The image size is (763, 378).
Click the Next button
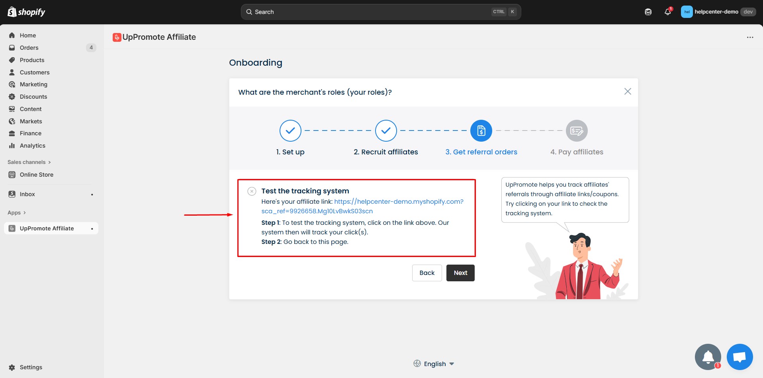pos(460,273)
